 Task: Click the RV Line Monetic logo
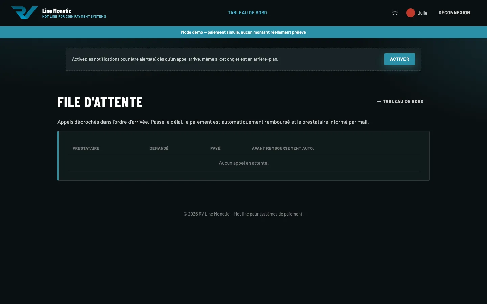point(24,13)
